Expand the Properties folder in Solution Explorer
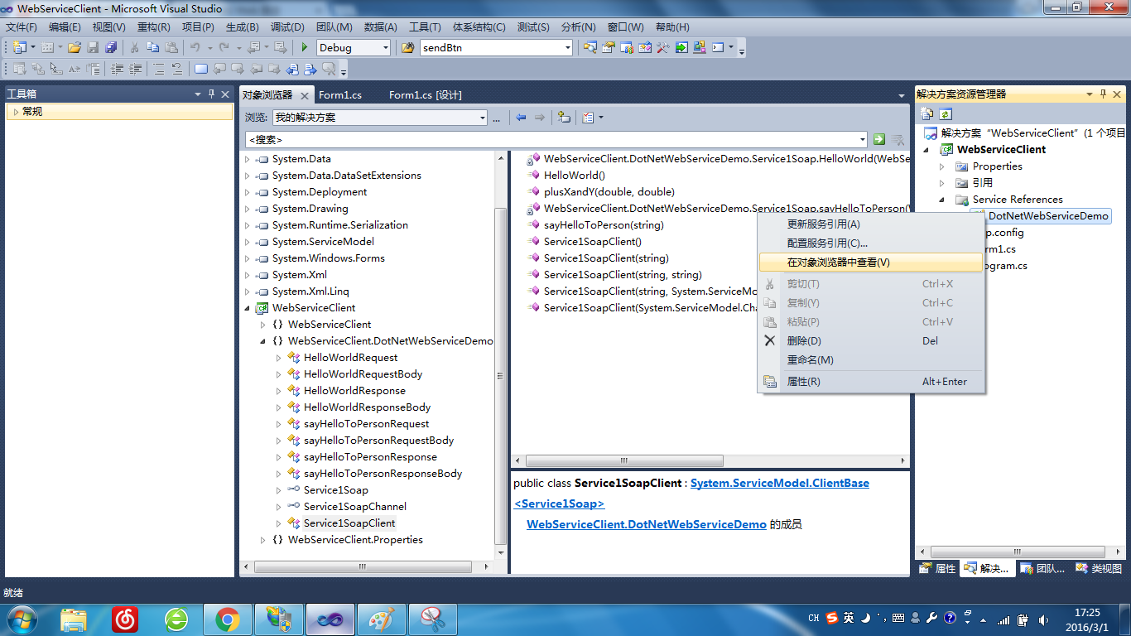The width and height of the screenshot is (1131, 636). (x=941, y=166)
